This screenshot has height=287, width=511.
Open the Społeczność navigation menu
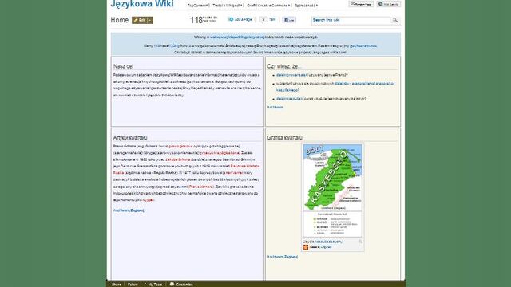click(x=306, y=6)
